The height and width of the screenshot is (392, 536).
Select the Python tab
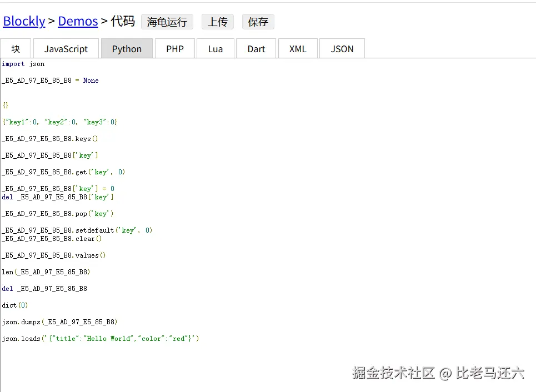point(127,49)
